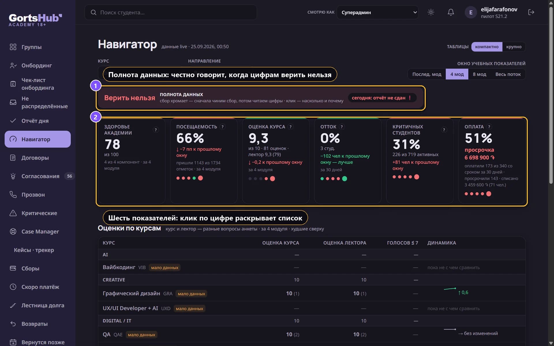Screen dimensions: 554x346
Task: Select 8 мод window
Action: [x=479, y=74]
